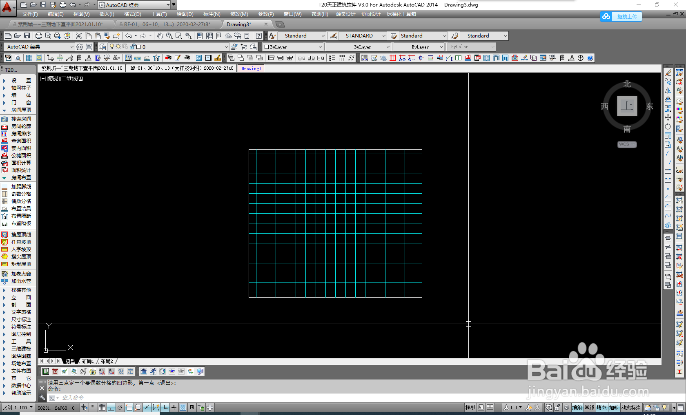
Task: Click the WCS label under the view cube
Action: (x=627, y=144)
